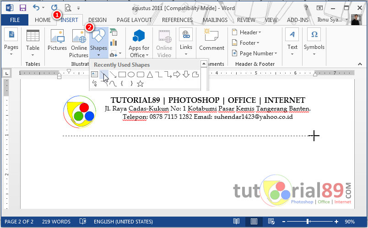Expand the Undo history dropdown arrow

click(x=43, y=8)
